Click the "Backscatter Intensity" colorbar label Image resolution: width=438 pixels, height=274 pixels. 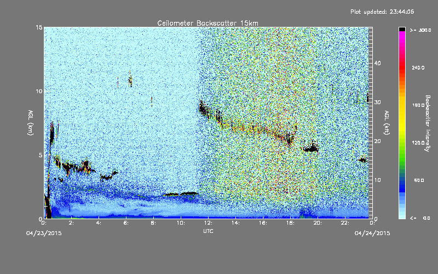[x=428, y=123]
